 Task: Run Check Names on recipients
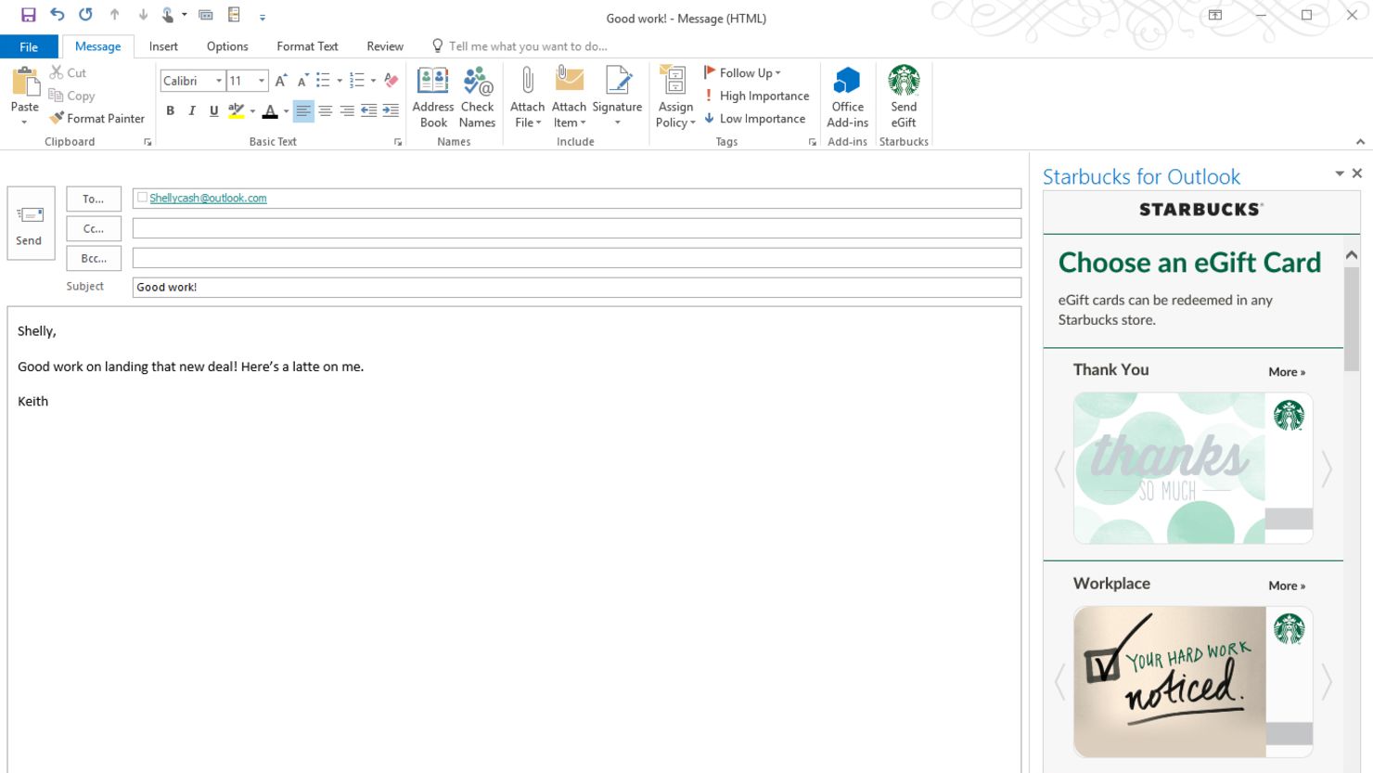click(478, 97)
